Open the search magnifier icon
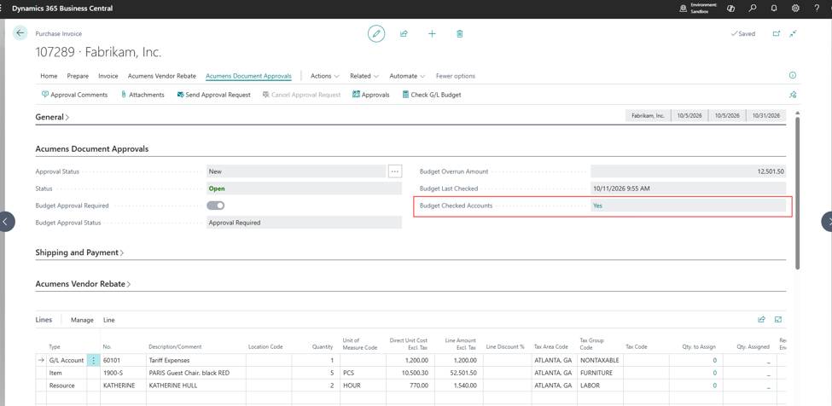 (x=753, y=9)
